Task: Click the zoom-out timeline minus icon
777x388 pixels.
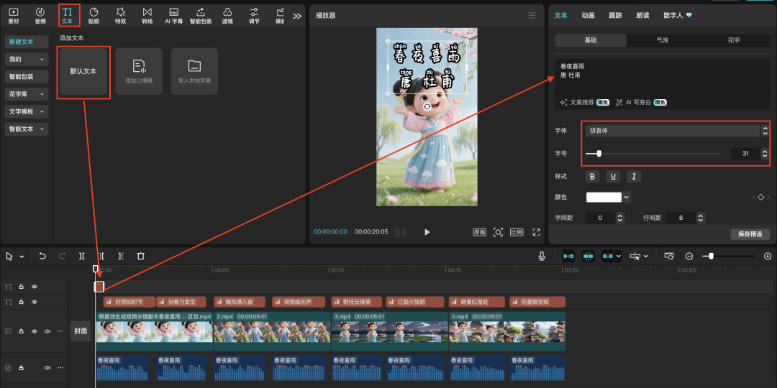Action: 689,256
